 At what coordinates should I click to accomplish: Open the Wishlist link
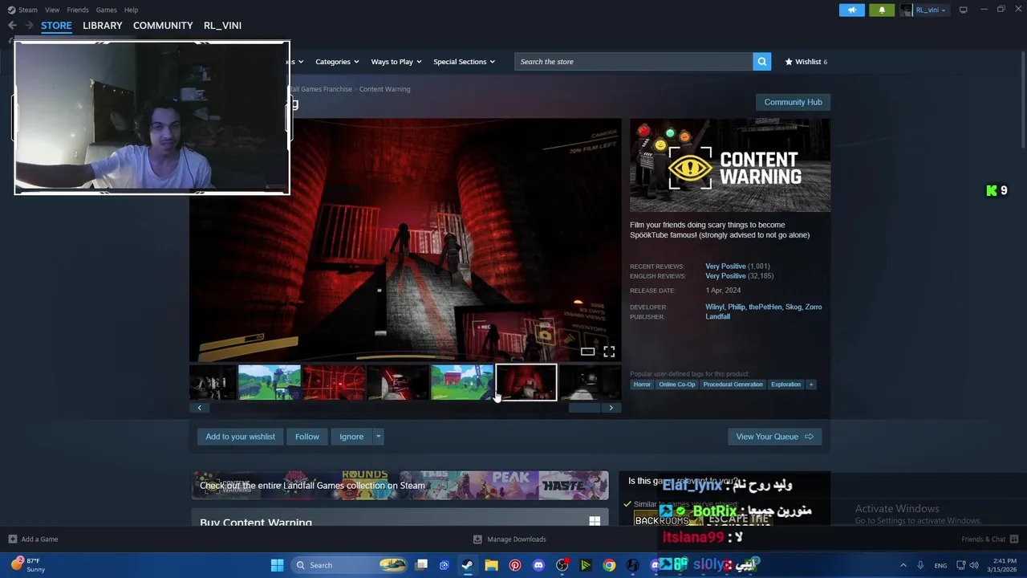coord(806,62)
